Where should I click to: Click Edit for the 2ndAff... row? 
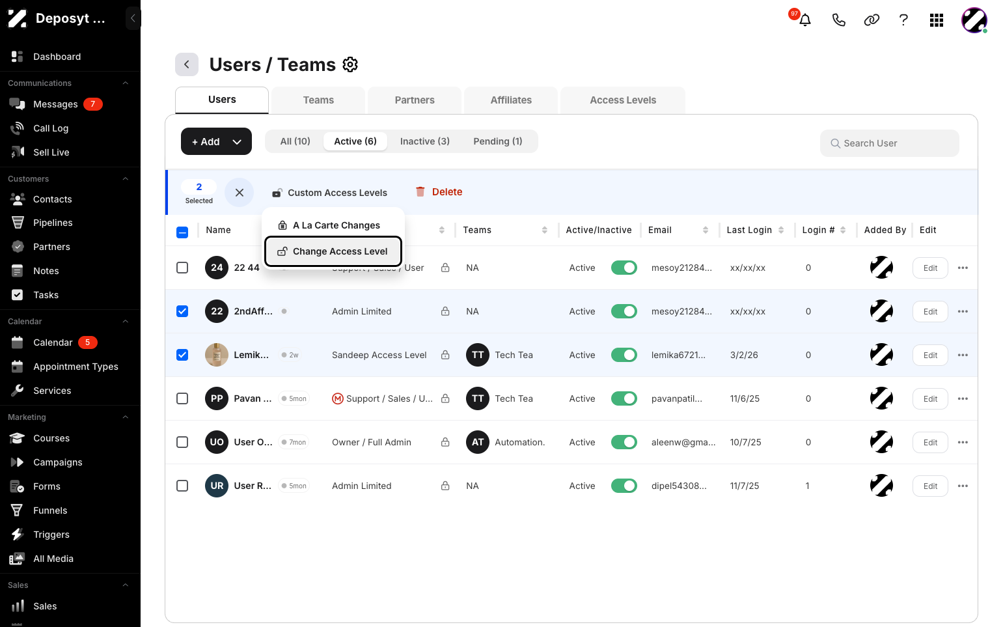click(930, 311)
